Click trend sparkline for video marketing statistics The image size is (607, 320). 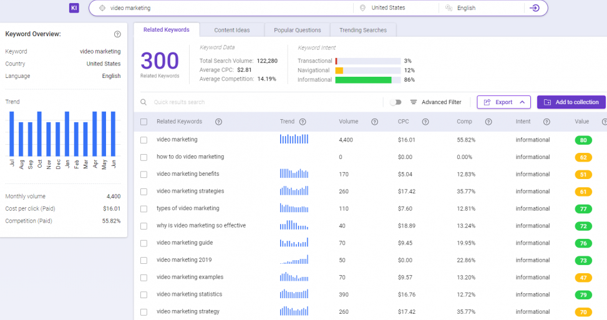294,294
